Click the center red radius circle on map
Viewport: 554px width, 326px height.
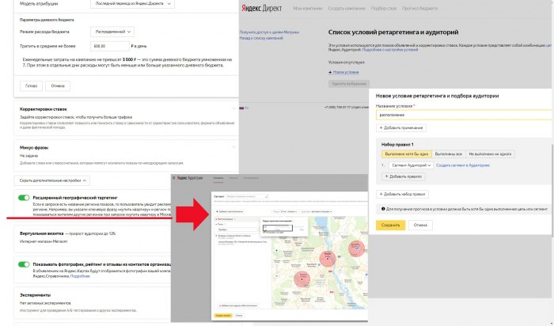coord(328,258)
